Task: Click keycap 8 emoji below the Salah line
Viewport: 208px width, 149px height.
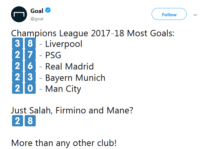Action: [x=30, y=121]
